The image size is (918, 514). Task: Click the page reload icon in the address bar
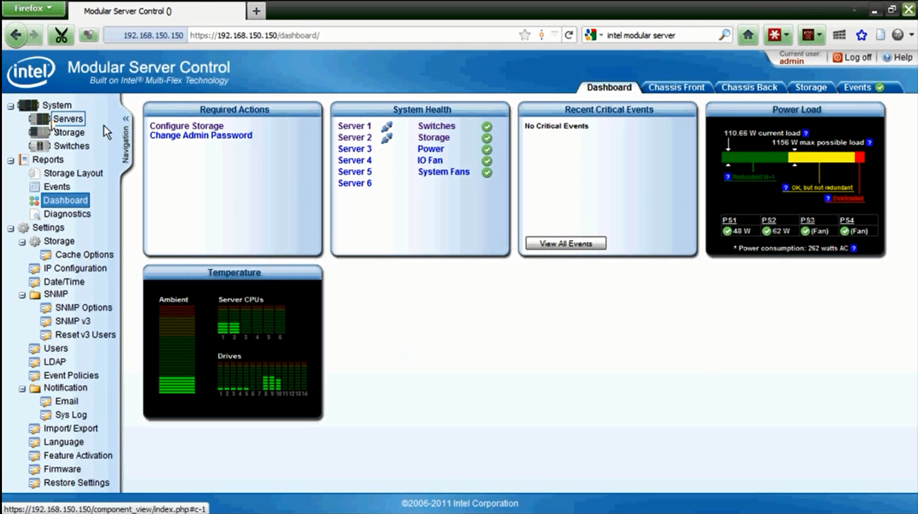(568, 36)
